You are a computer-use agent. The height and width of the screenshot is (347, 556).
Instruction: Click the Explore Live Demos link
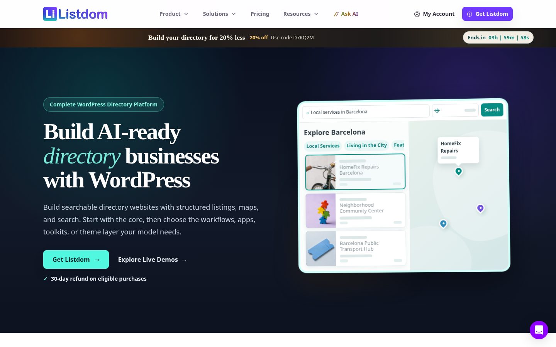tap(152, 260)
